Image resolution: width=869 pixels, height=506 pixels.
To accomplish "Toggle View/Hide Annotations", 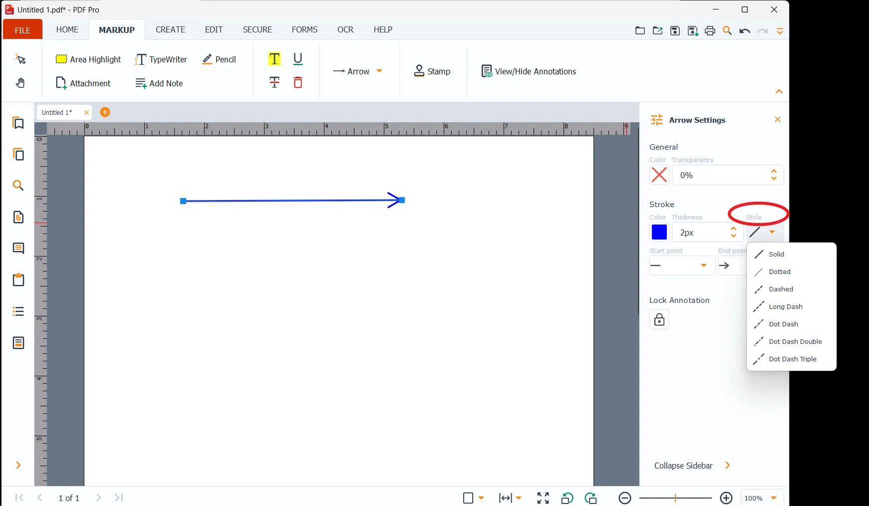I will (529, 71).
